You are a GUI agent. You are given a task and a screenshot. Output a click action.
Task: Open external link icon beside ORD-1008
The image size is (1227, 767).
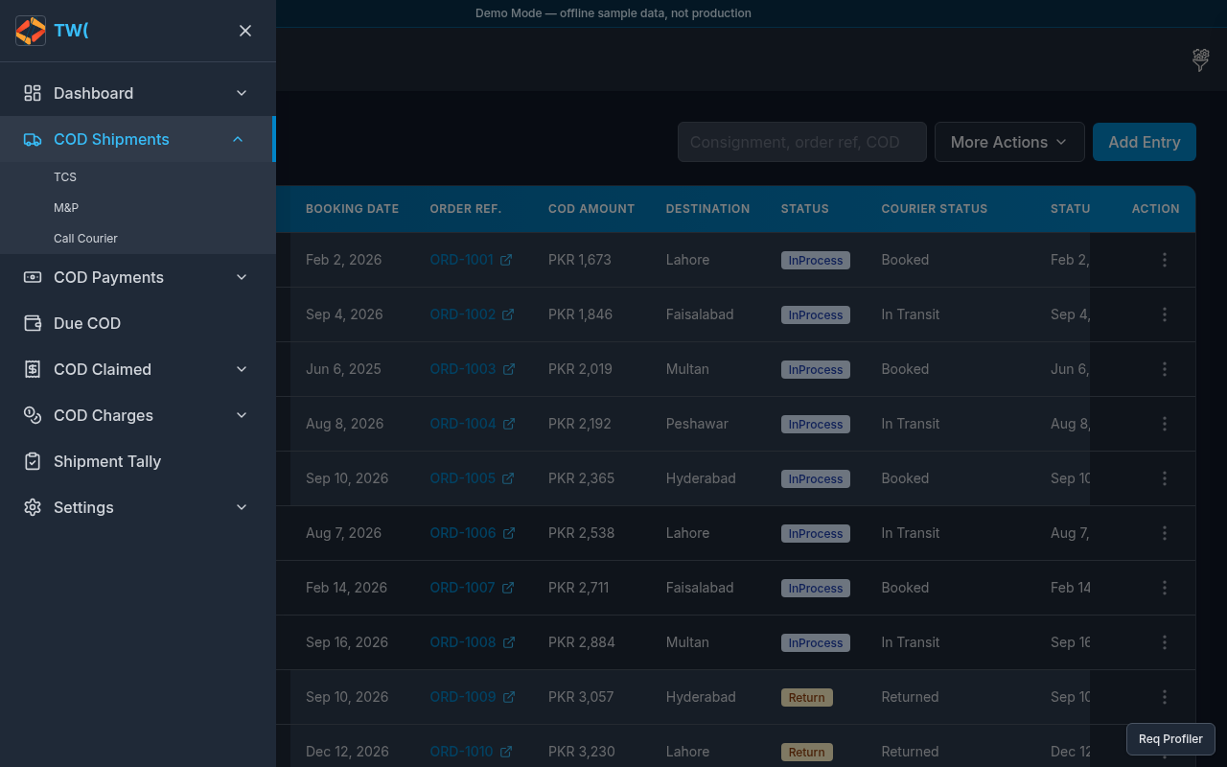pyautogui.click(x=509, y=642)
